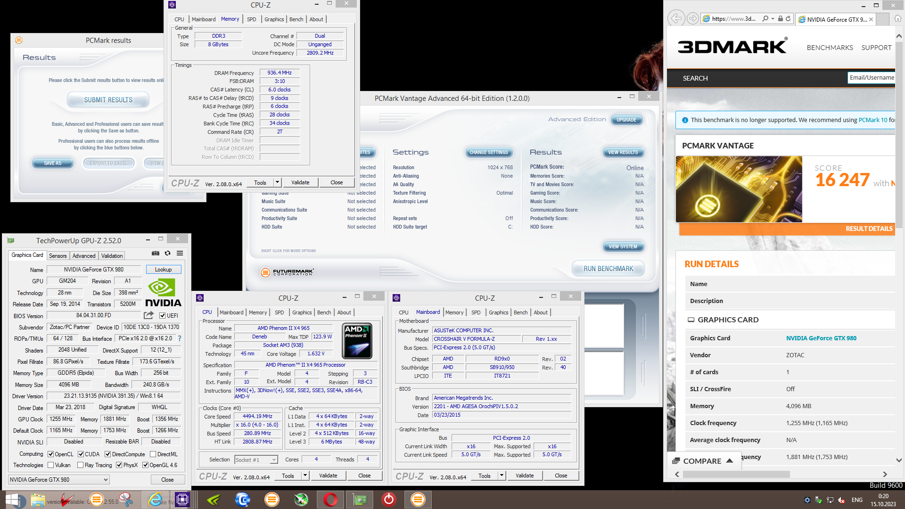905x509 pixels.
Task: Open Tools dropdown arrow in CPU-Z CPU window
Action: [x=305, y=476]
